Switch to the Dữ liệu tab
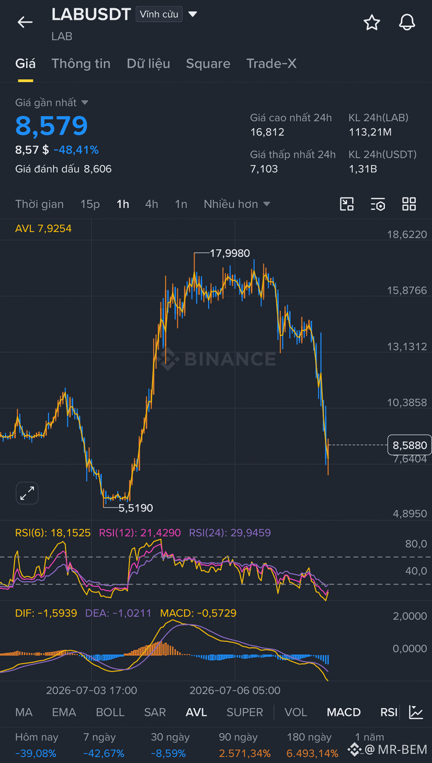 pyautogui.click(x=149, y=64)
